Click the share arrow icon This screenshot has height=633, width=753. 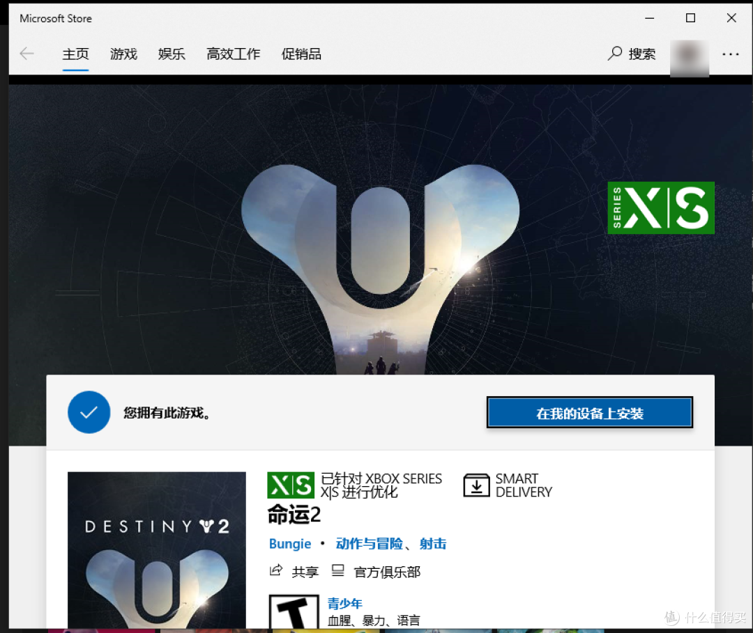click(x=275, y=570)
